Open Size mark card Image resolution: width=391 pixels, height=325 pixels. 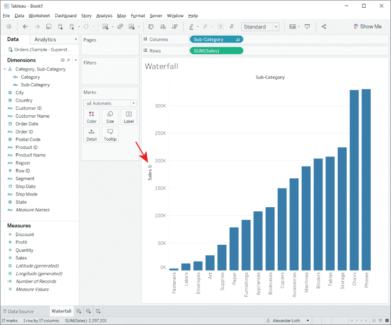110,117
